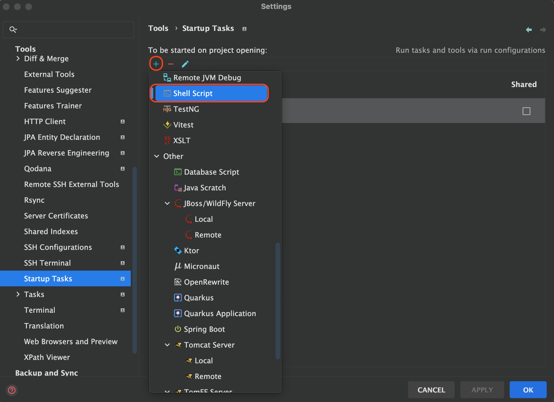The width and height of the screenshot is (554, 402).
Task: Collapse the Tomcat Server node
Action: pyautogui.click(x=167, y=345)
